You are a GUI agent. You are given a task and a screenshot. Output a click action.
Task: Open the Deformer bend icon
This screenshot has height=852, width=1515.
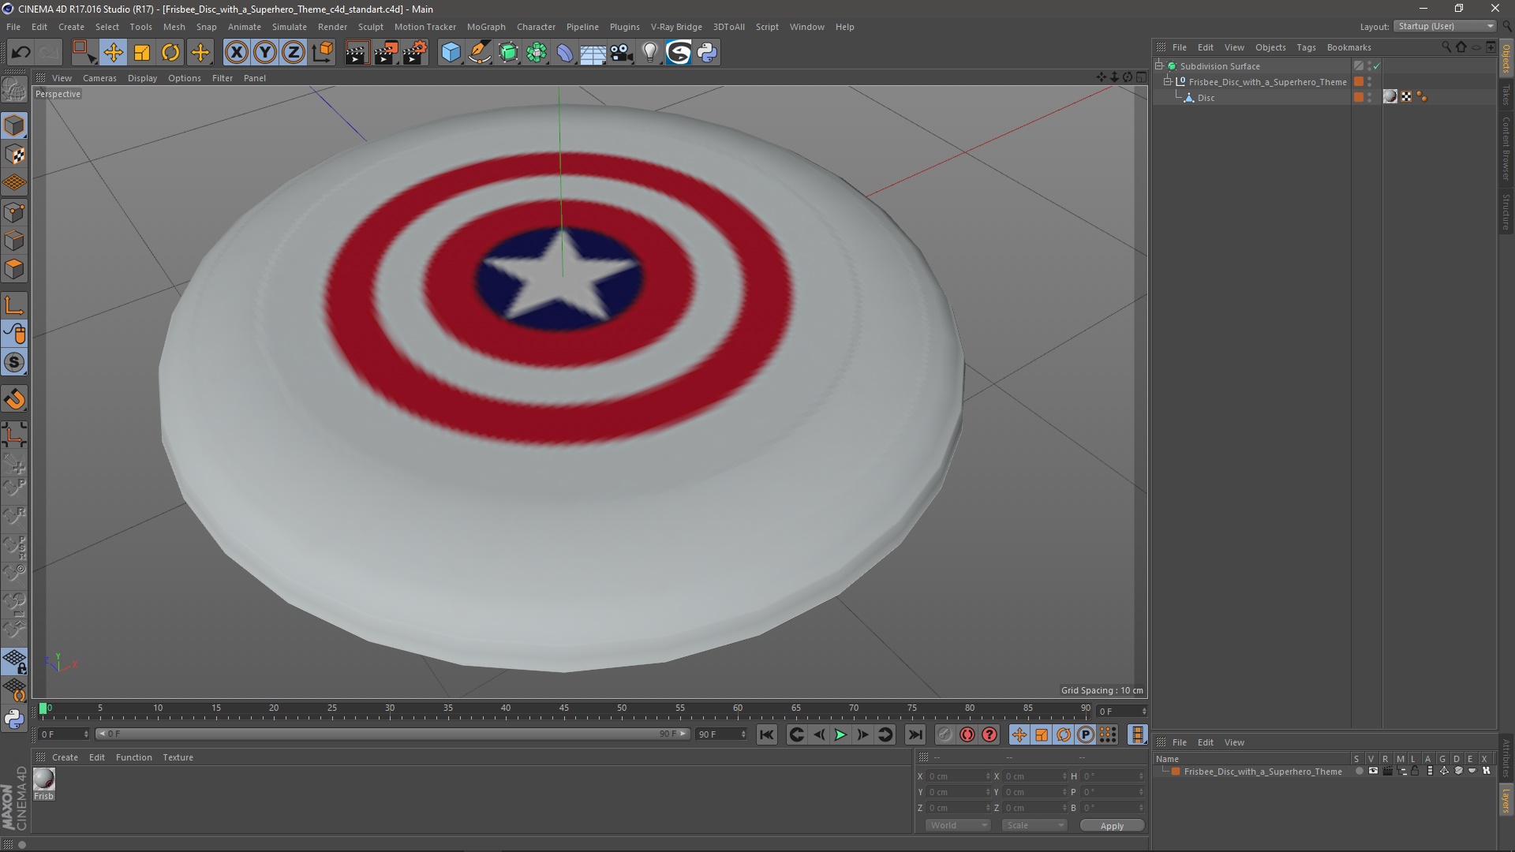(x=565, y=53)
